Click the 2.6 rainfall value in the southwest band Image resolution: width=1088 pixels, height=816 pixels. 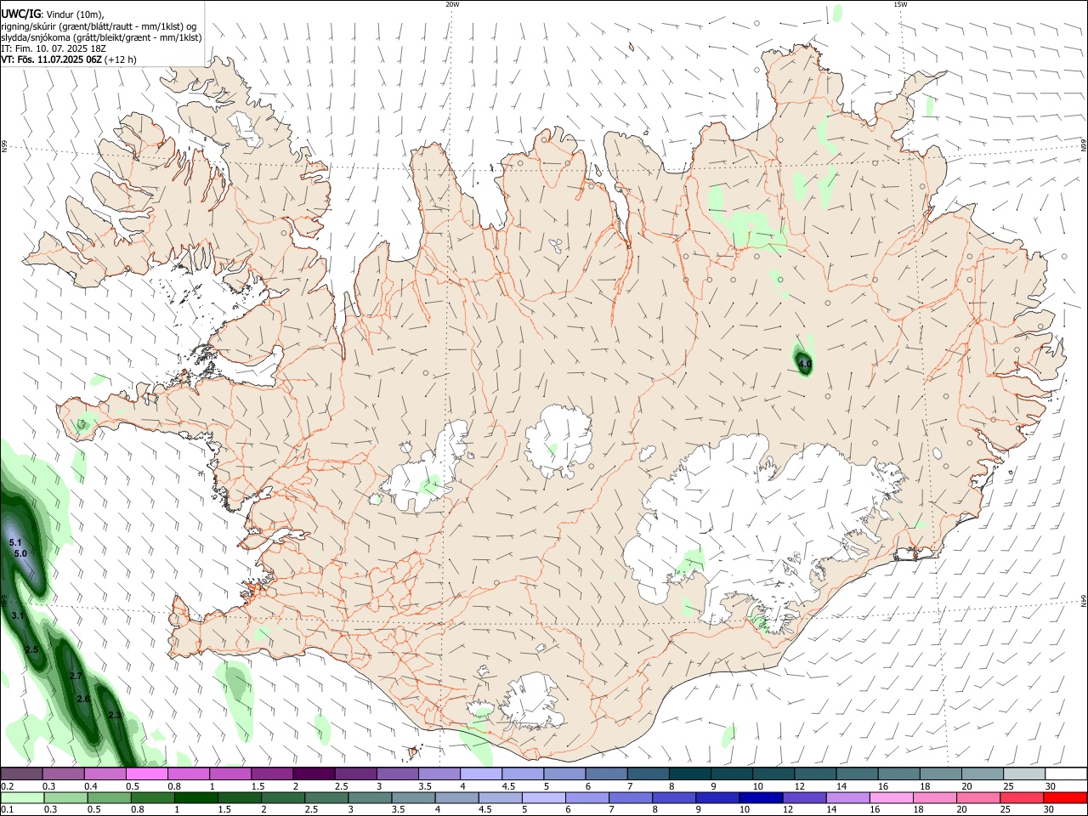click(x=83, y=699)
